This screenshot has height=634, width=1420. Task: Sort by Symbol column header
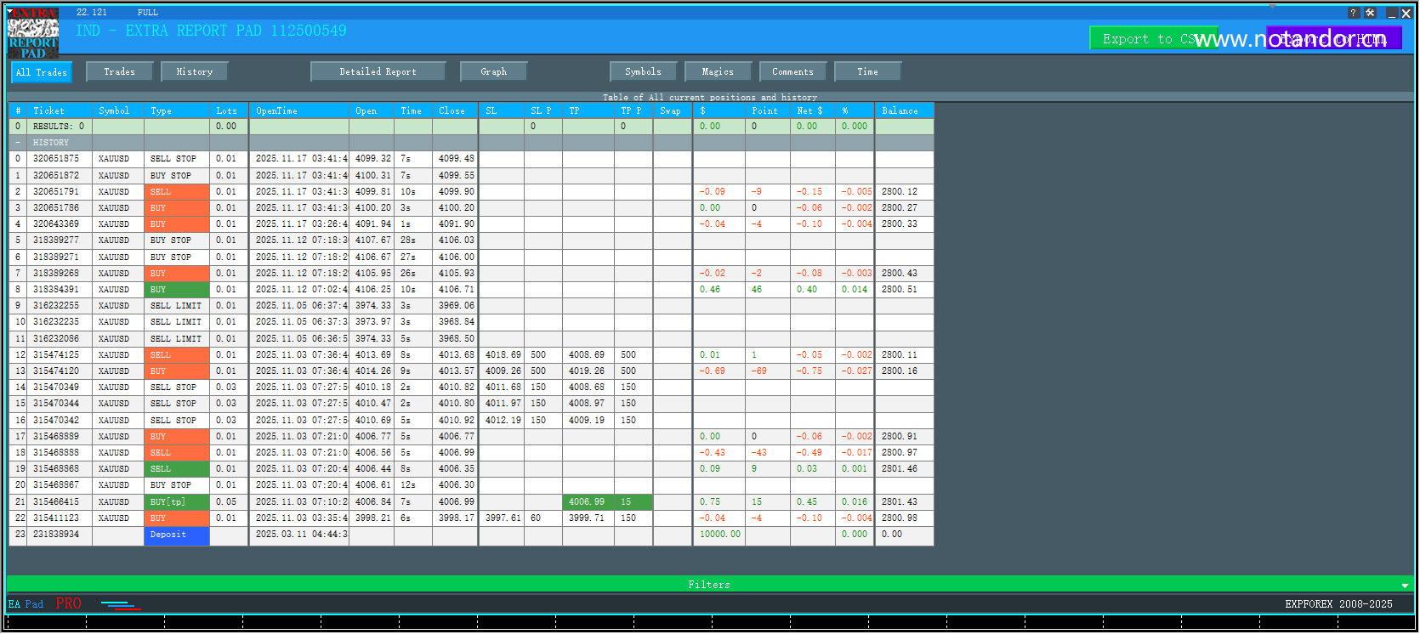coord(118,110)
